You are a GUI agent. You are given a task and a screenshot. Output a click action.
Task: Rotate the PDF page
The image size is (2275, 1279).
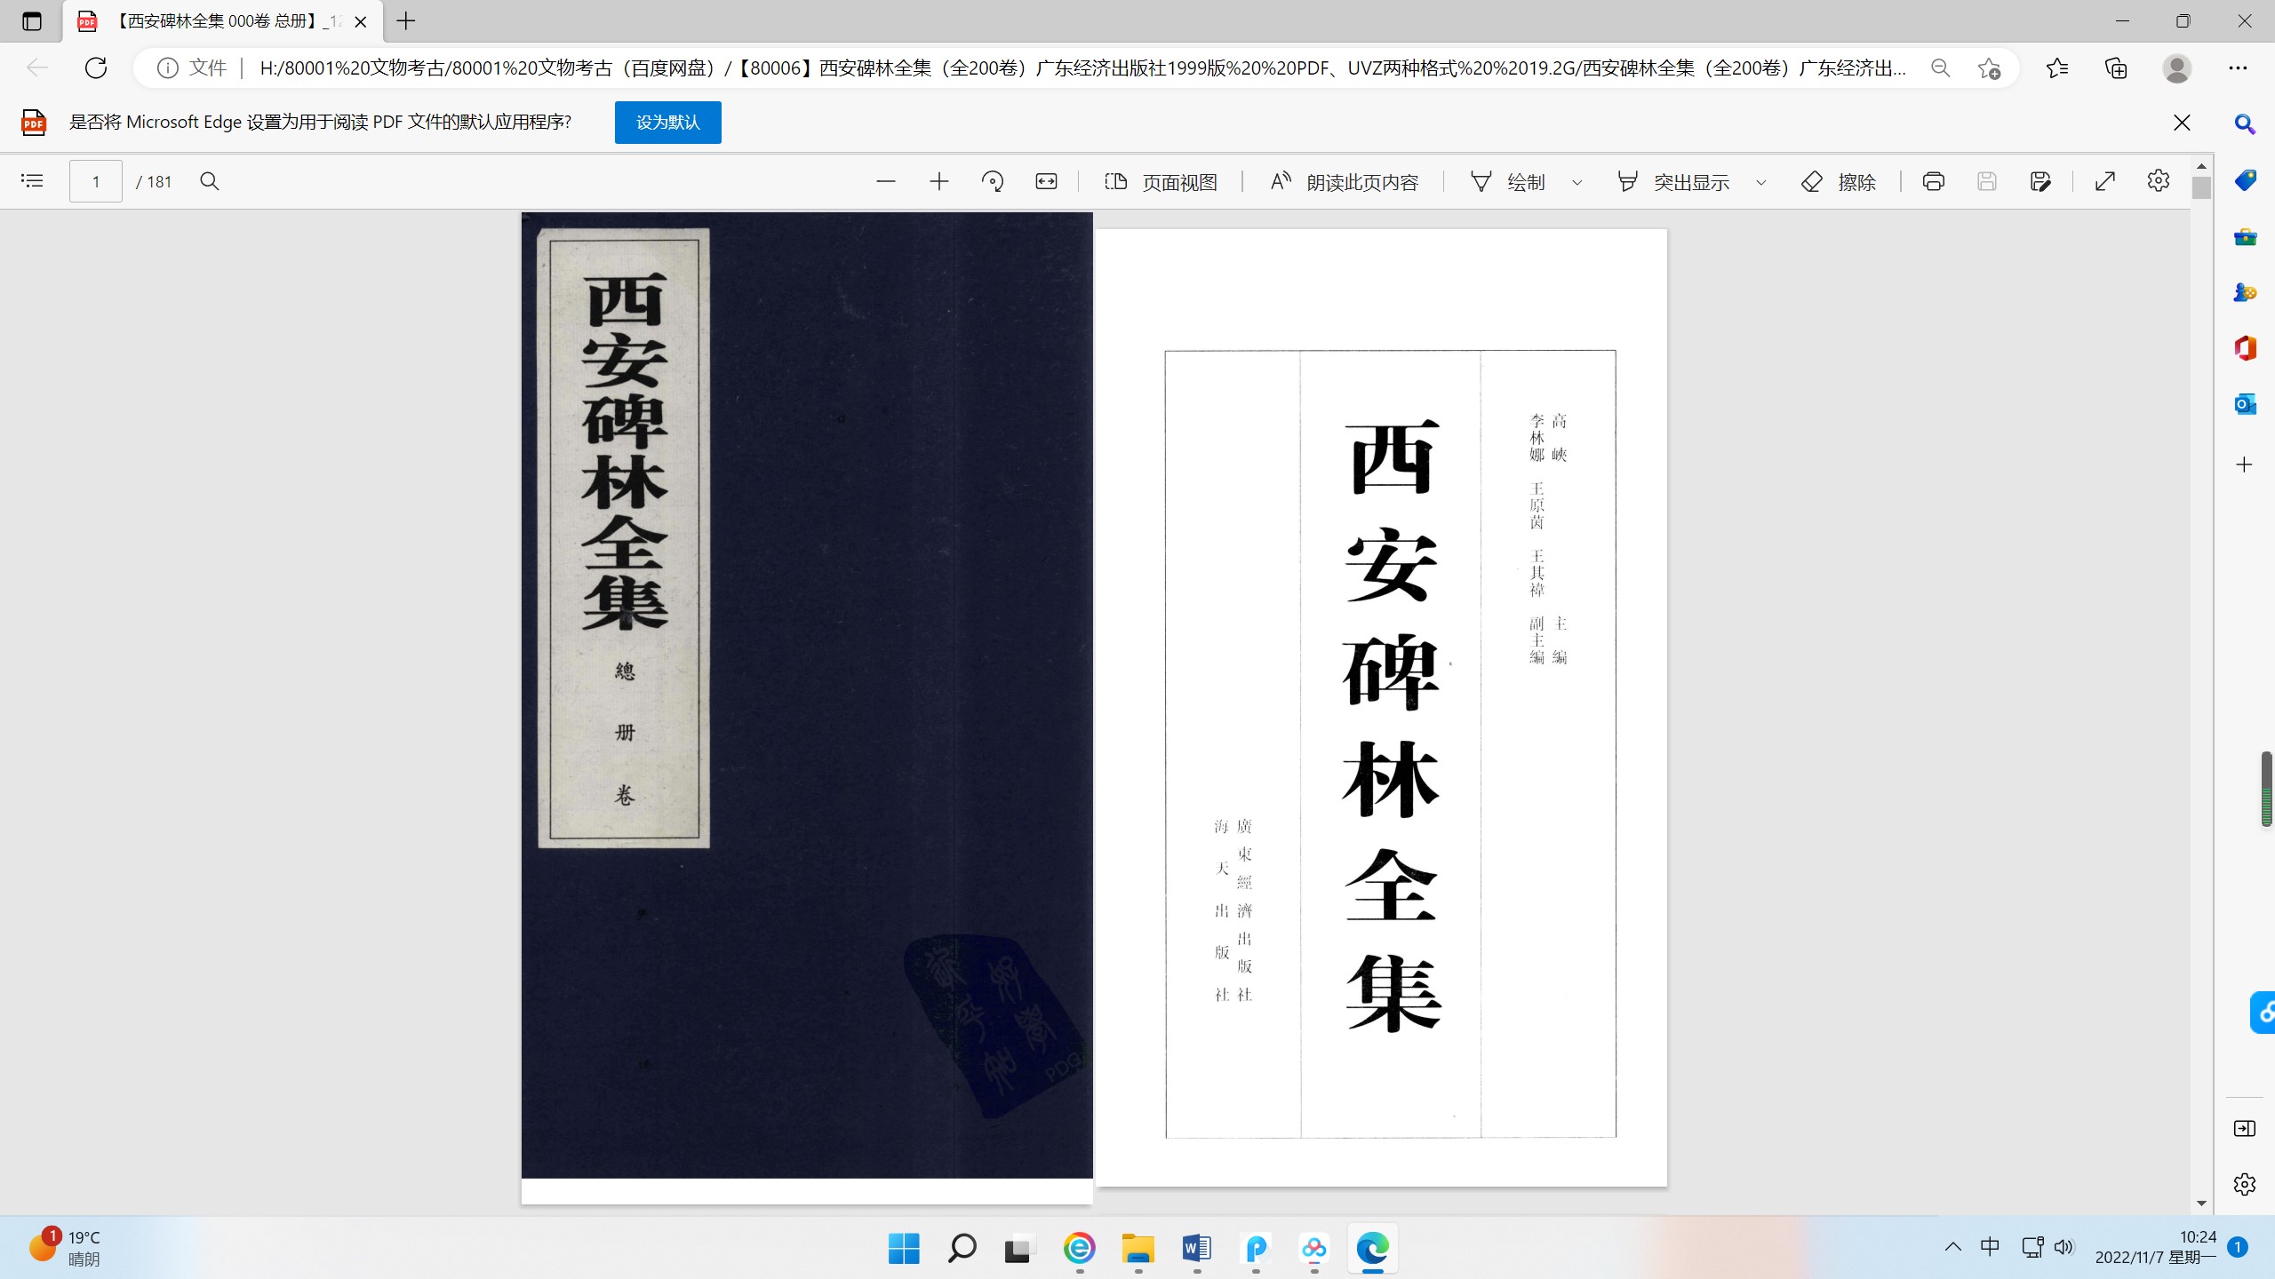point(993,181)
